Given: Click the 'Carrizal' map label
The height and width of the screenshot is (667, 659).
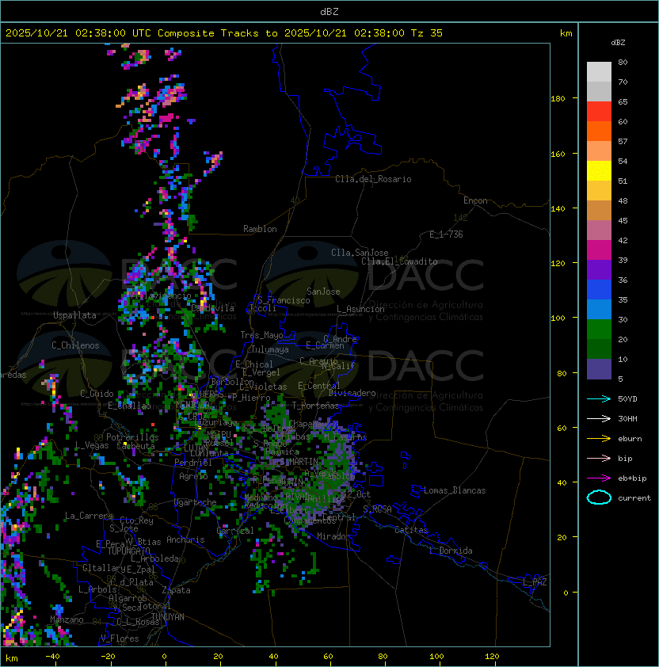Looking at the screenshot, I should point(235,531).
